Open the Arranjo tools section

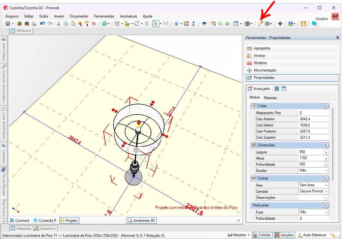coord(292,56)
